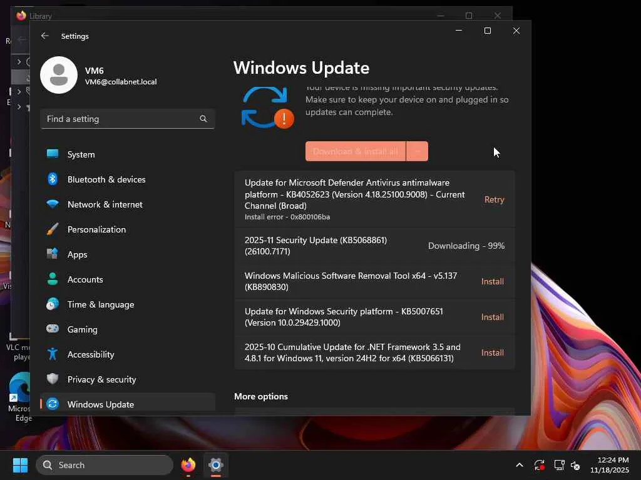Click VM6@collabnet.local account email
This screenshot has width=641, height=480.
click(121, 82)
